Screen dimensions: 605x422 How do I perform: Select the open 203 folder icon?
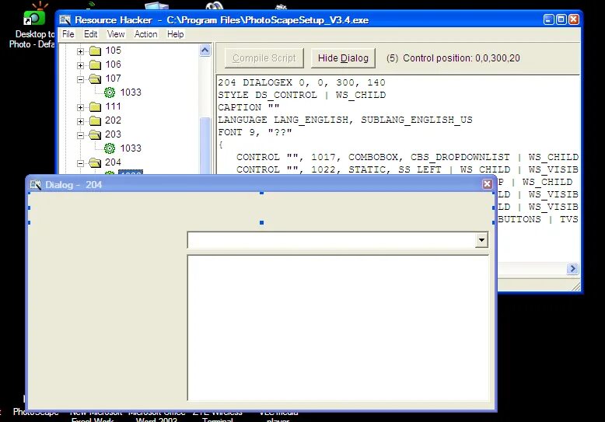(x=95, y=134)
